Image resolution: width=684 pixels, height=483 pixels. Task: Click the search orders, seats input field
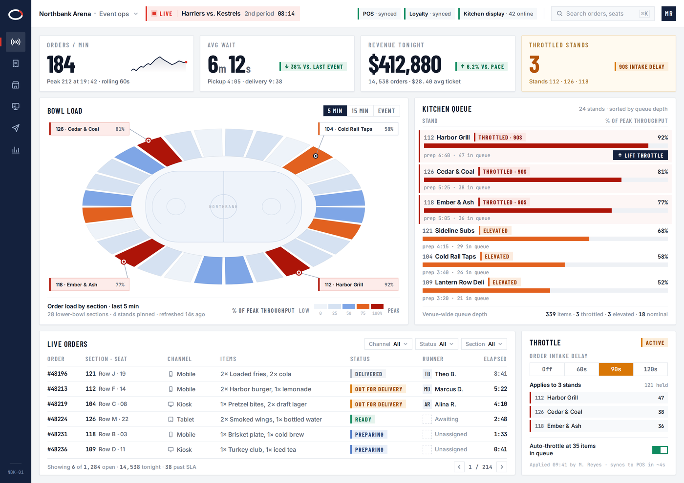[x=603, y=14]
